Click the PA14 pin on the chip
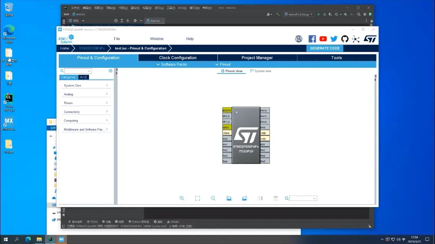The width and height of the screenshot is (435, 244). tap(265, 111)
